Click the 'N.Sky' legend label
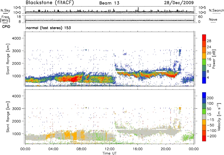The height and width of the screenshot is (155, 224). pos(5,10)
